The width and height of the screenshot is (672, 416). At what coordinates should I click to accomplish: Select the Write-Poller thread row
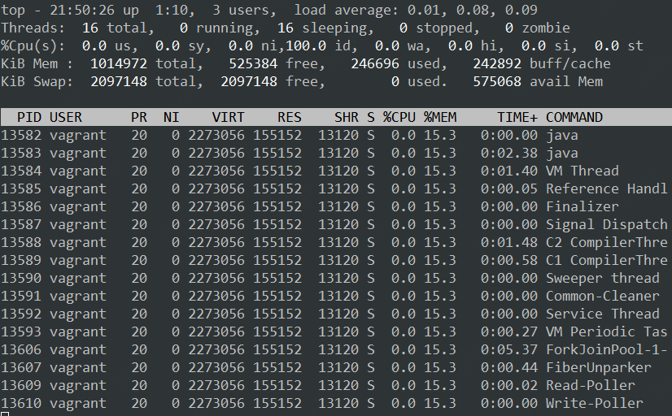pos(594,403)
